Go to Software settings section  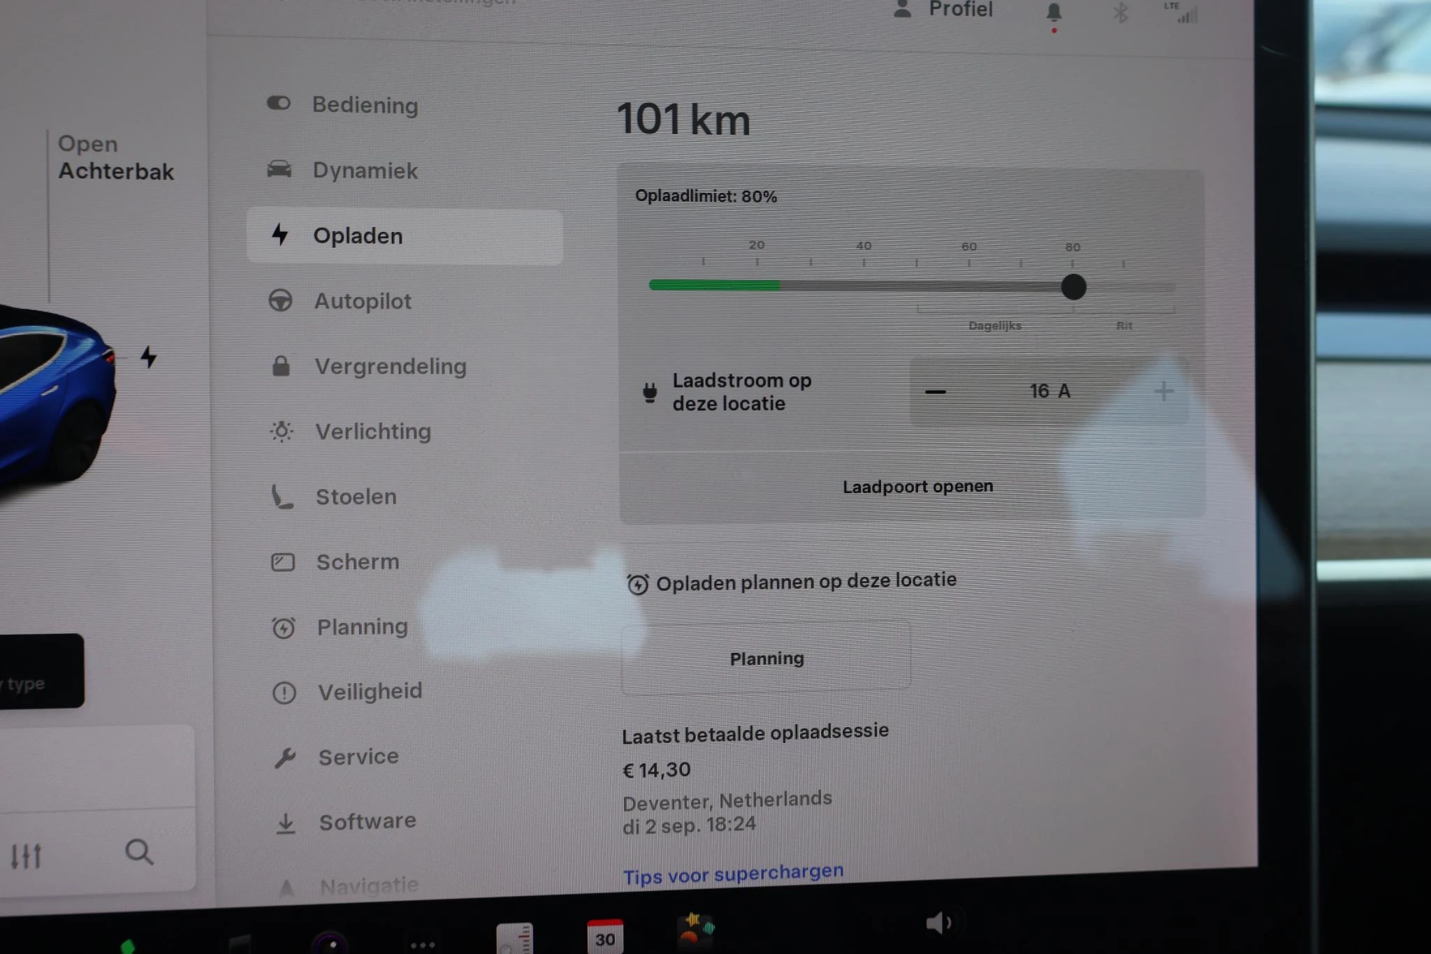[367, 822]
